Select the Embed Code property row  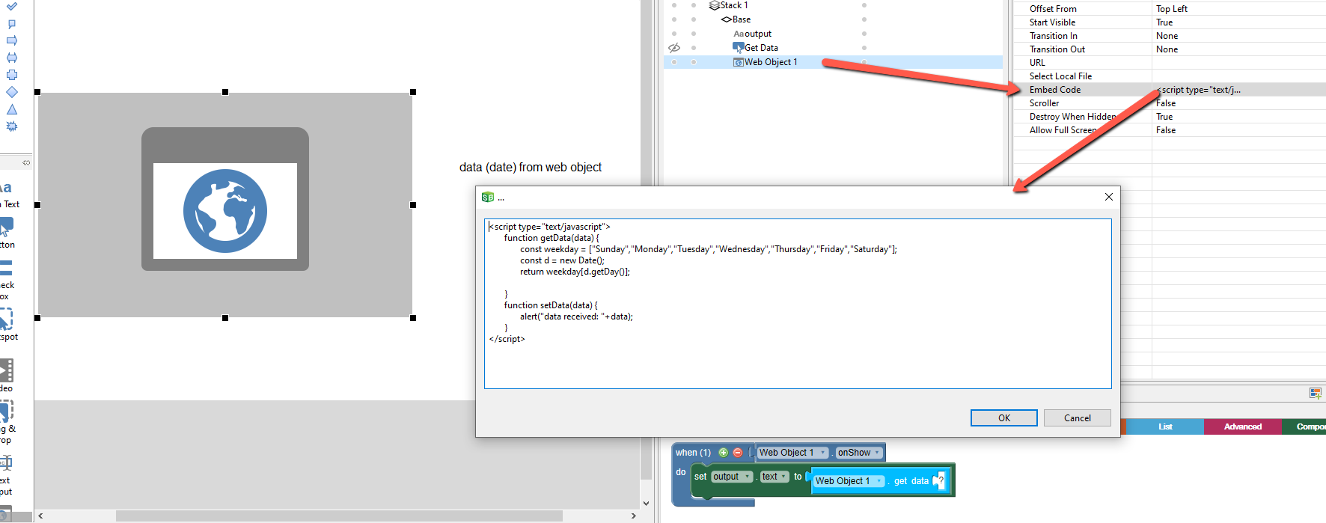tap(1169, 90)
